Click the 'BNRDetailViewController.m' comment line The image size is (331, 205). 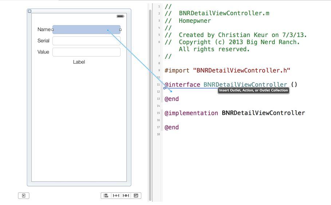coord(224,13)
